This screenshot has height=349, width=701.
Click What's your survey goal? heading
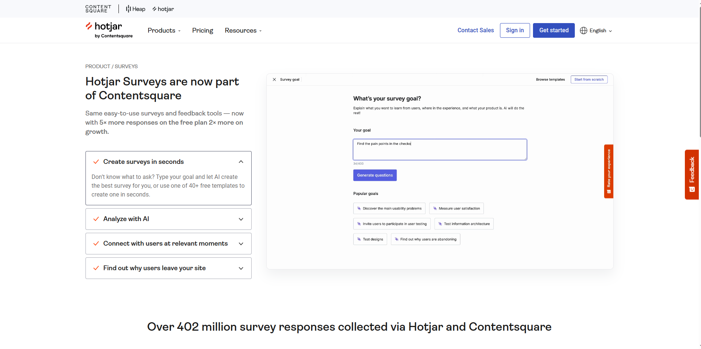tap(387, 99)
